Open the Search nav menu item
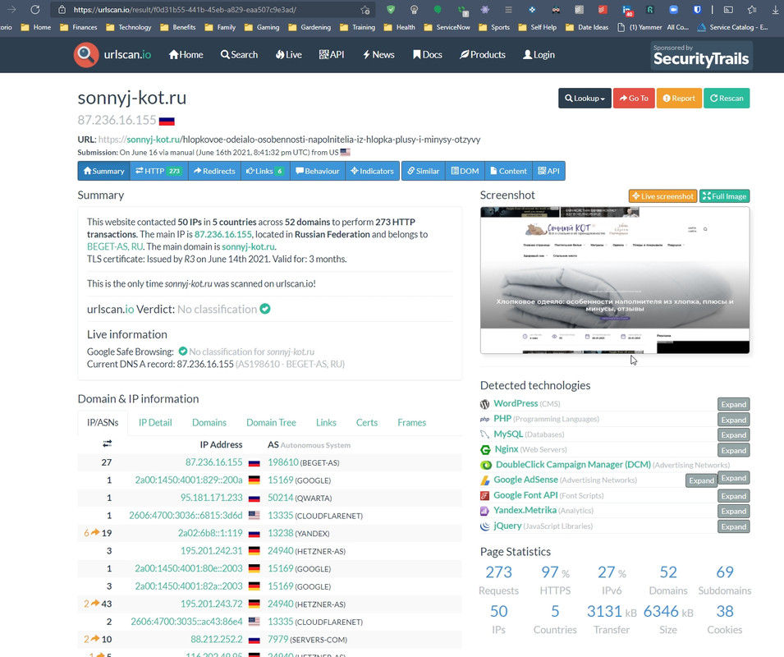784x657 pixels. pyautogui.click(x=239, y=54)
